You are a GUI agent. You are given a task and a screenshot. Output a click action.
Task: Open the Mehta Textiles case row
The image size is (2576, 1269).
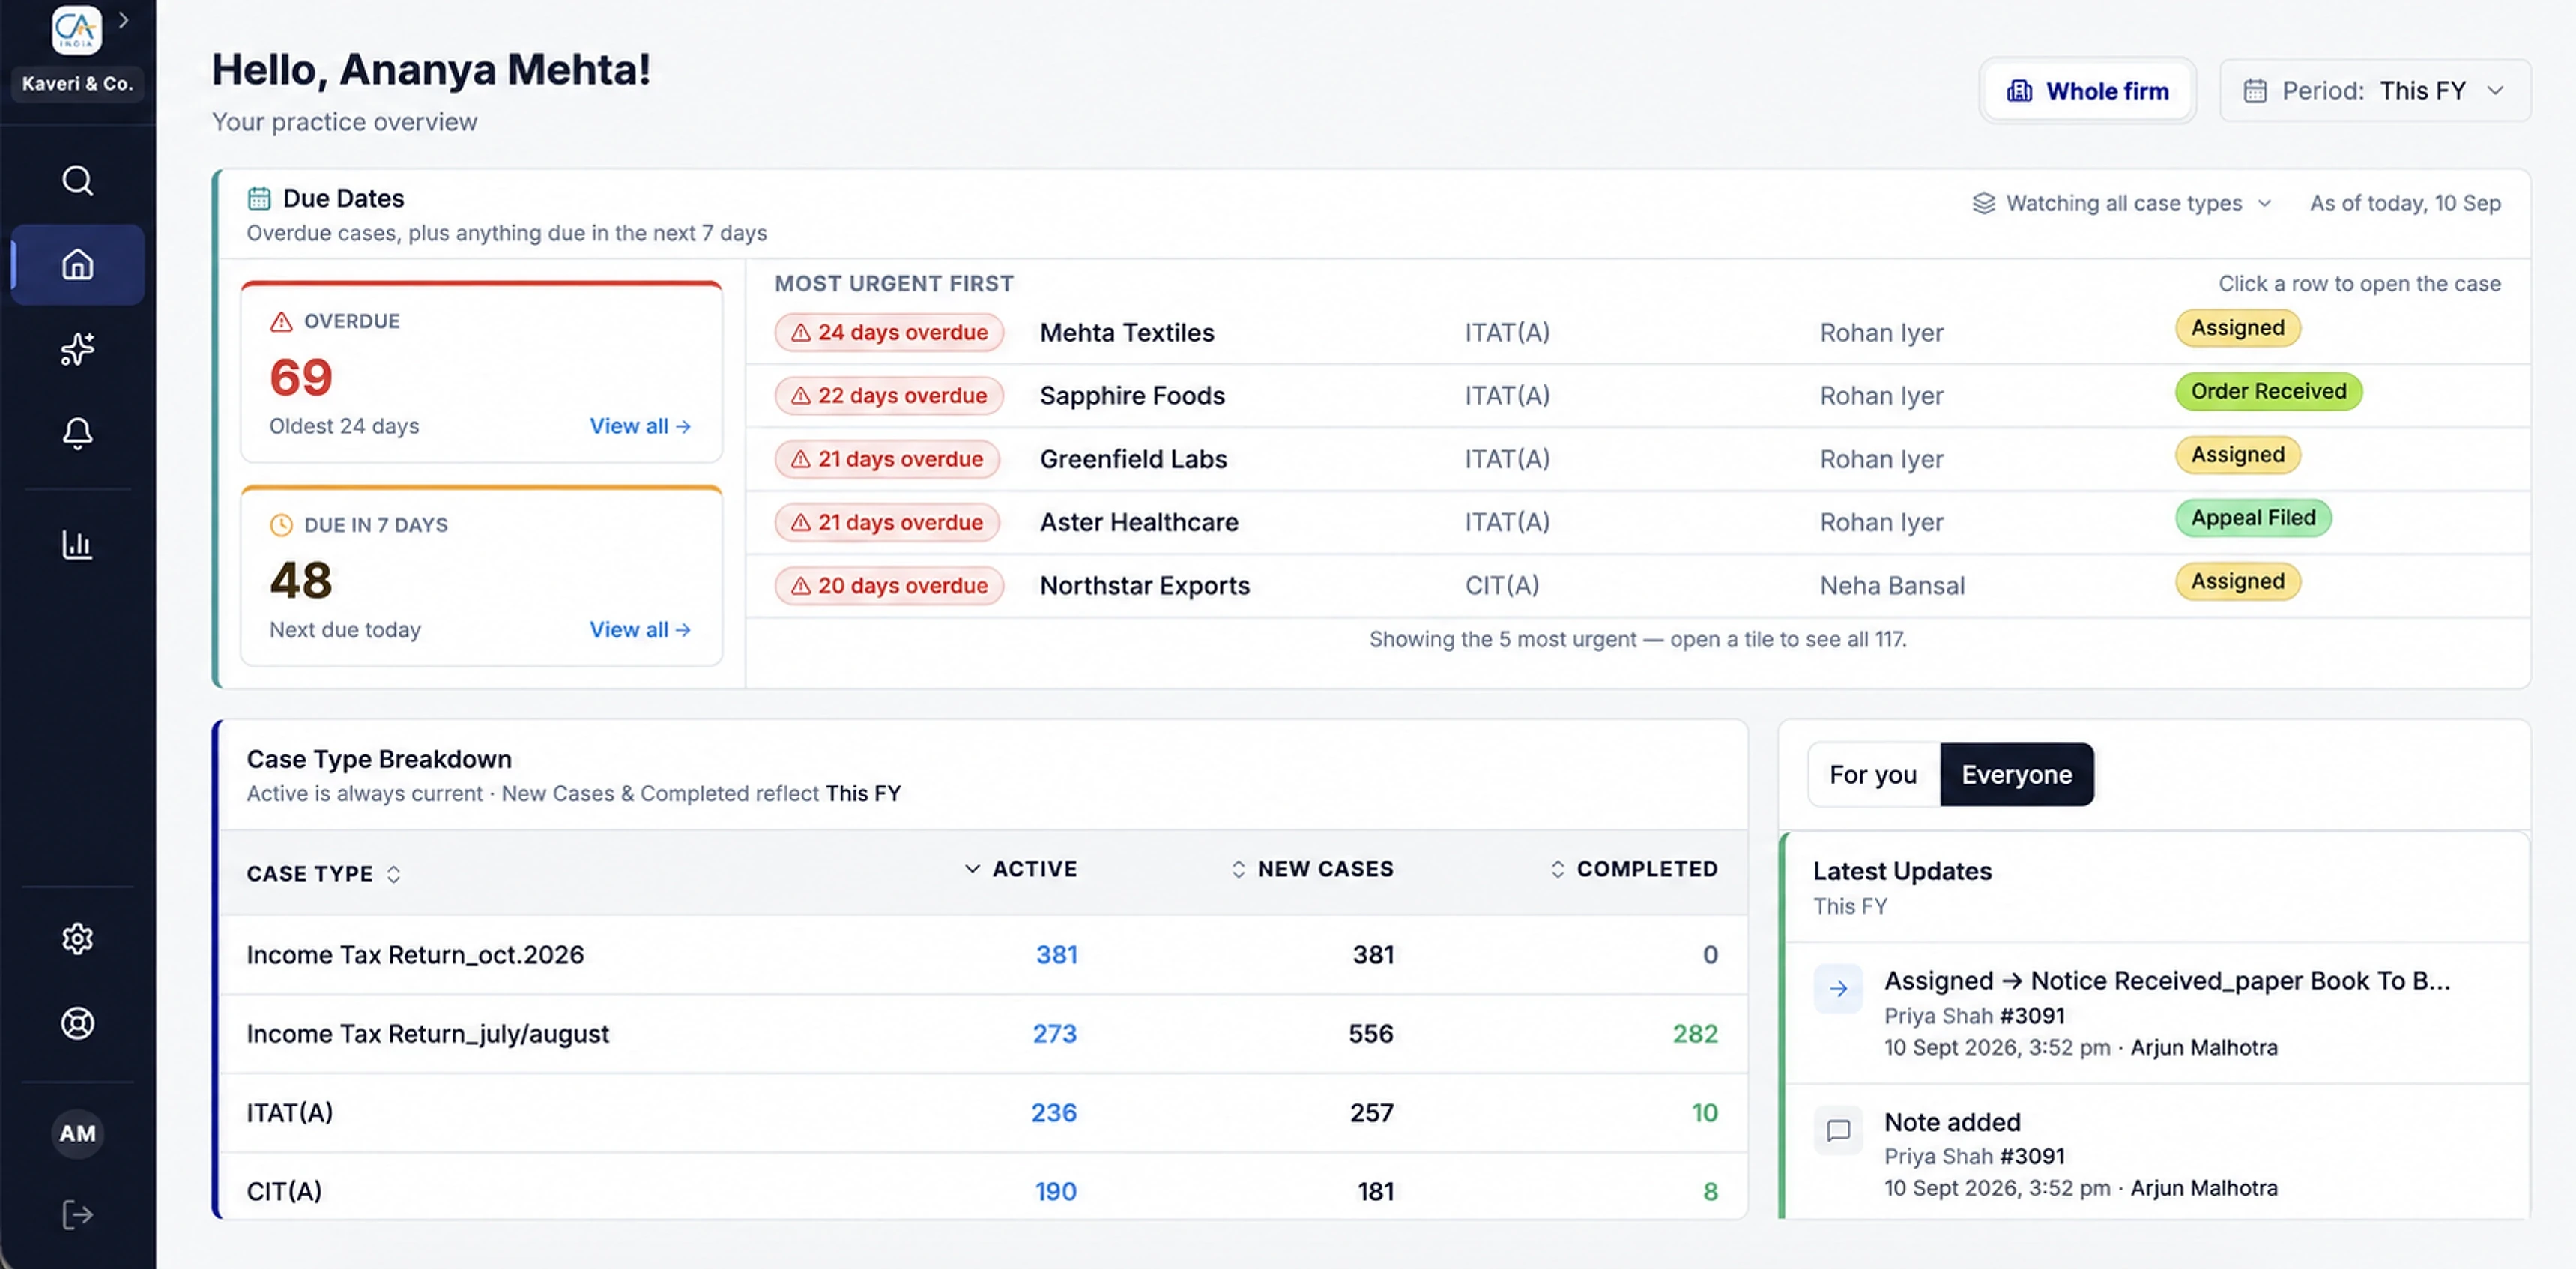click(x=1638, y=332)
